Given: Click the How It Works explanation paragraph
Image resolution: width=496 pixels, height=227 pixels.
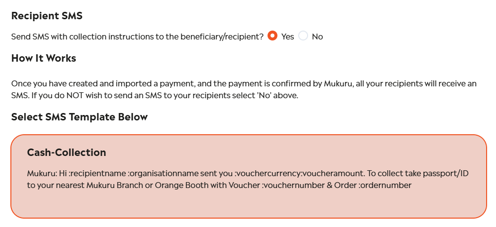Looking at the screenshot, I should tap(243, 89).
